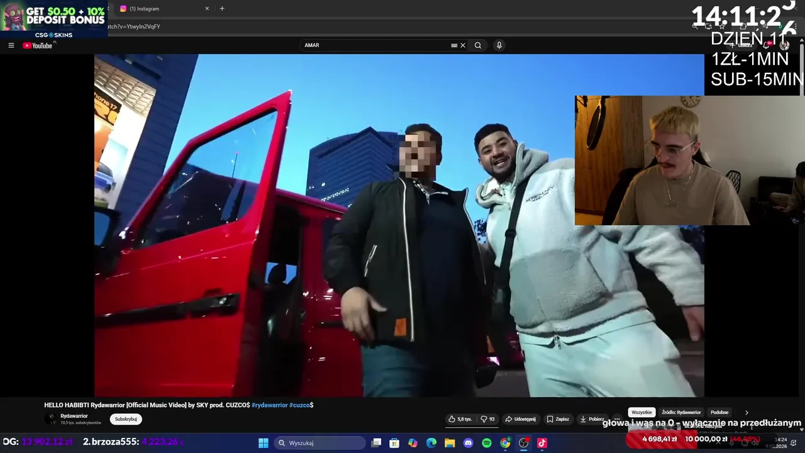Click the browser address bar URL
805x453 pixels.
tap(134, 26)
